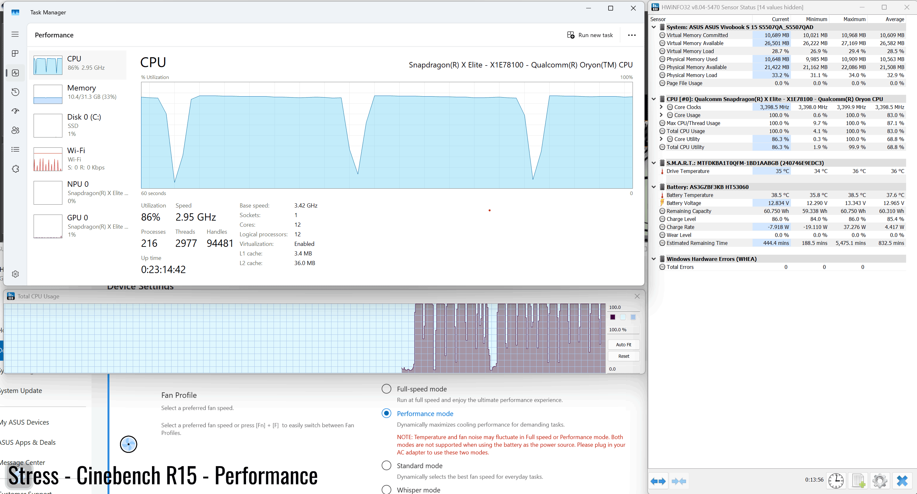The height and width of the screenshot is (494, 917).
Task: Click the Drive Temperature thermometer icon
Action: [662, 171]
